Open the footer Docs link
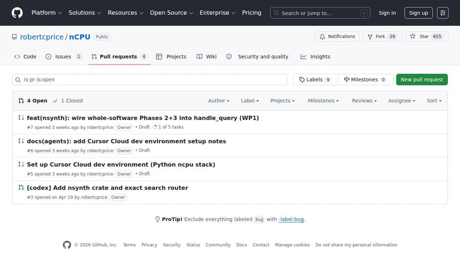The height and width of the screenshot is (264, 460). click(242, 245)
